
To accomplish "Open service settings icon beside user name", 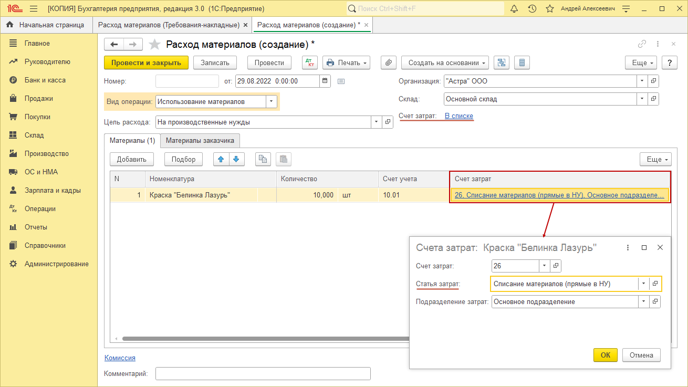I will click(626, 9).
